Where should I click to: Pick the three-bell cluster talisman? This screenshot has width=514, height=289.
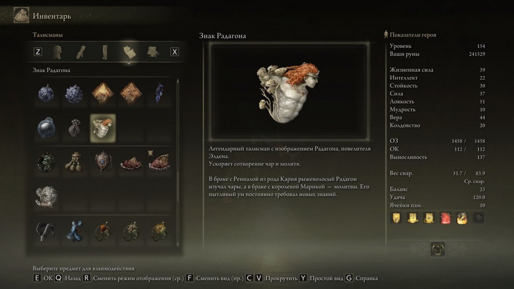(75, 162)
